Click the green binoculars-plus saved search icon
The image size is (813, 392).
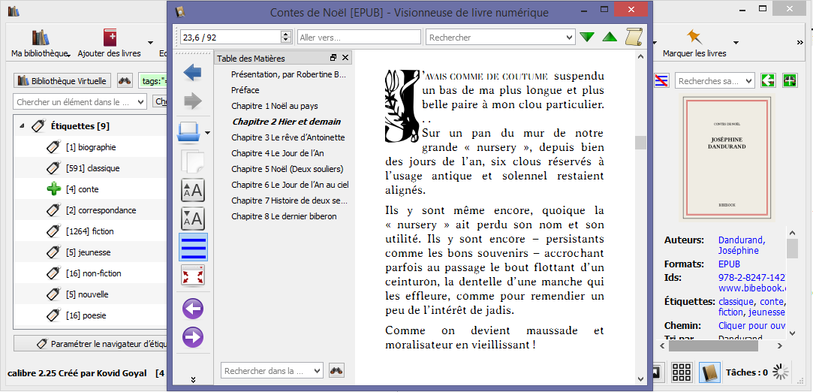790,81
